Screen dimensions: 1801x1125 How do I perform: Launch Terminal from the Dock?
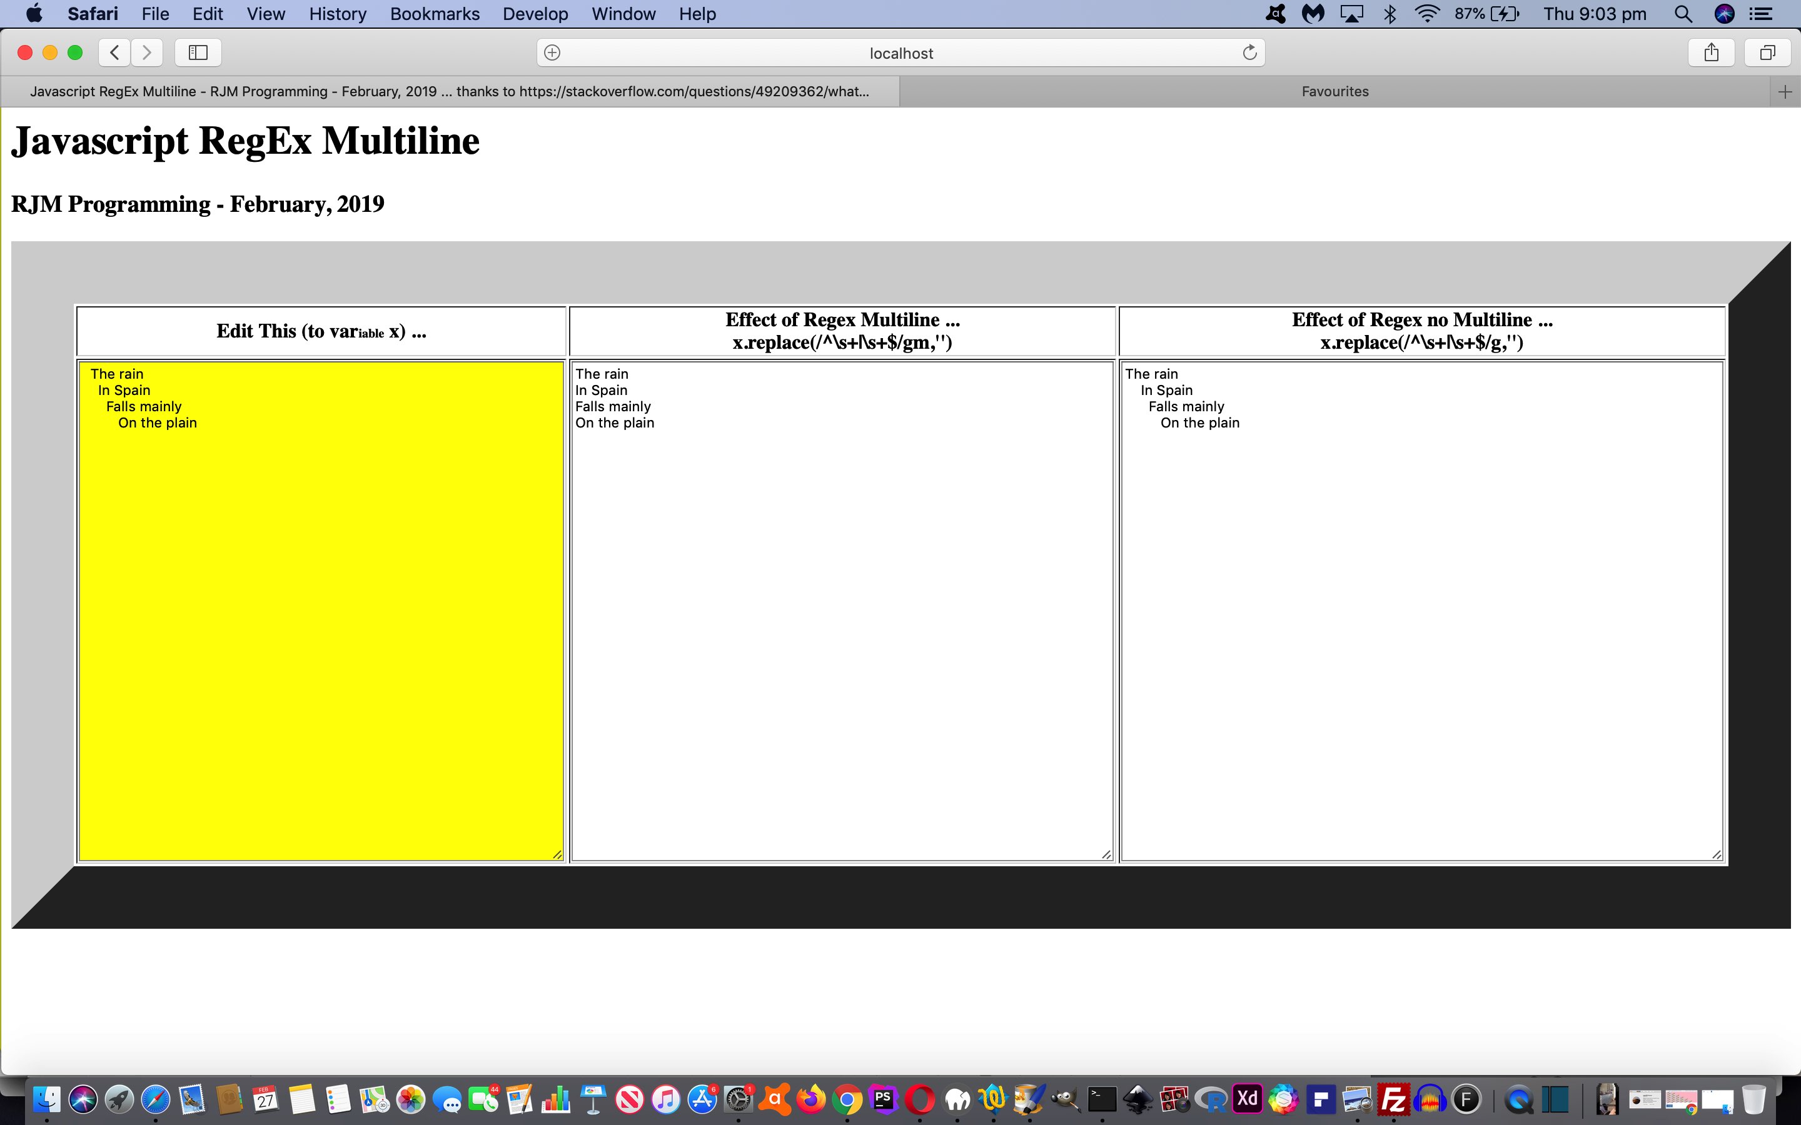pyautogui.click(x=1101, y=1100)
